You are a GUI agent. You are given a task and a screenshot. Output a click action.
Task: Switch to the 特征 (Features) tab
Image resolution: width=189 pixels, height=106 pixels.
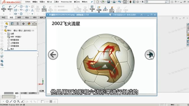(4, 17)
